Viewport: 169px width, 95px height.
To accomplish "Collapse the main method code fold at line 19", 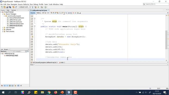I will point(35,26).
